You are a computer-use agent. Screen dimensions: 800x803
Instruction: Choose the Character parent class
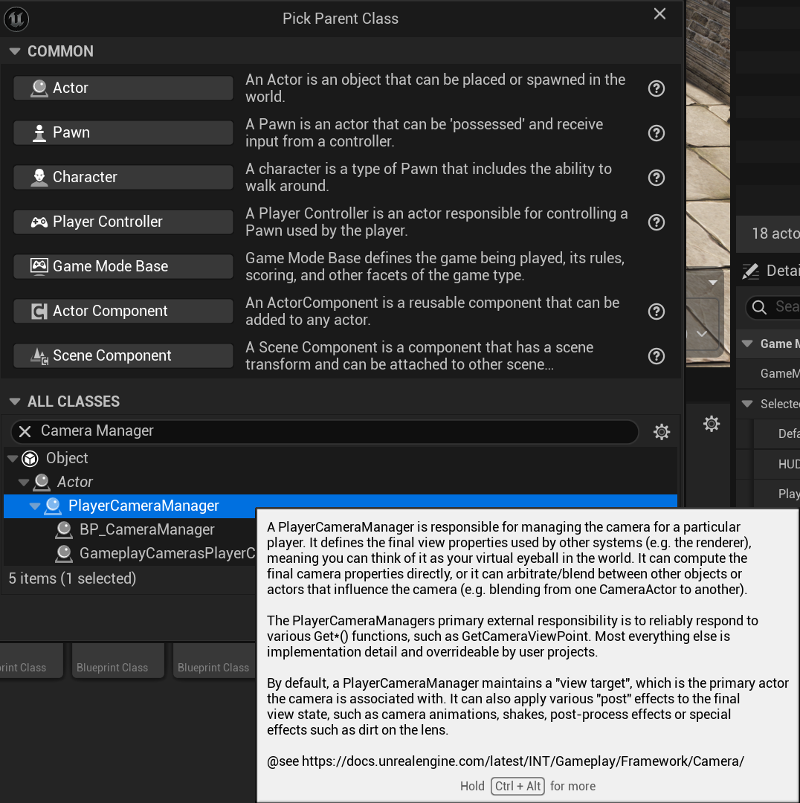click(123, 177)
